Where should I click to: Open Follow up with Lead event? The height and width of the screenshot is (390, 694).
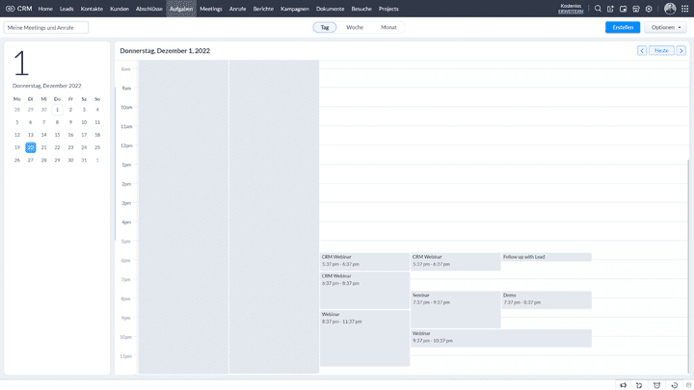pos(547,257)
